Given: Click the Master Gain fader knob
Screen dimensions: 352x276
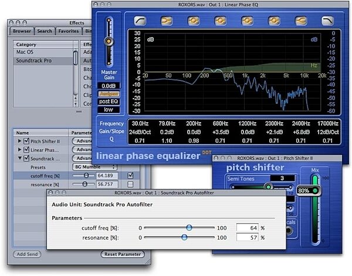Looking at the screenshot, I should click(x=109, y=41).
